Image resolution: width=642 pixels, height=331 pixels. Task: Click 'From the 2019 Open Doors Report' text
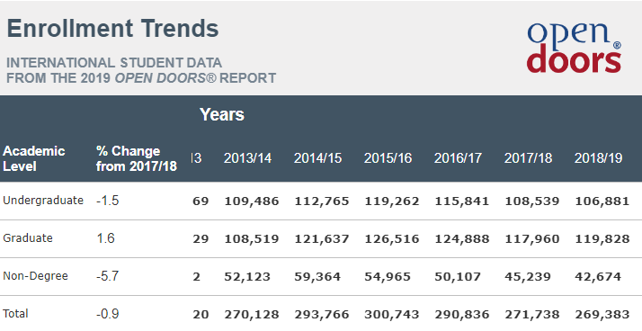[141, 78]
